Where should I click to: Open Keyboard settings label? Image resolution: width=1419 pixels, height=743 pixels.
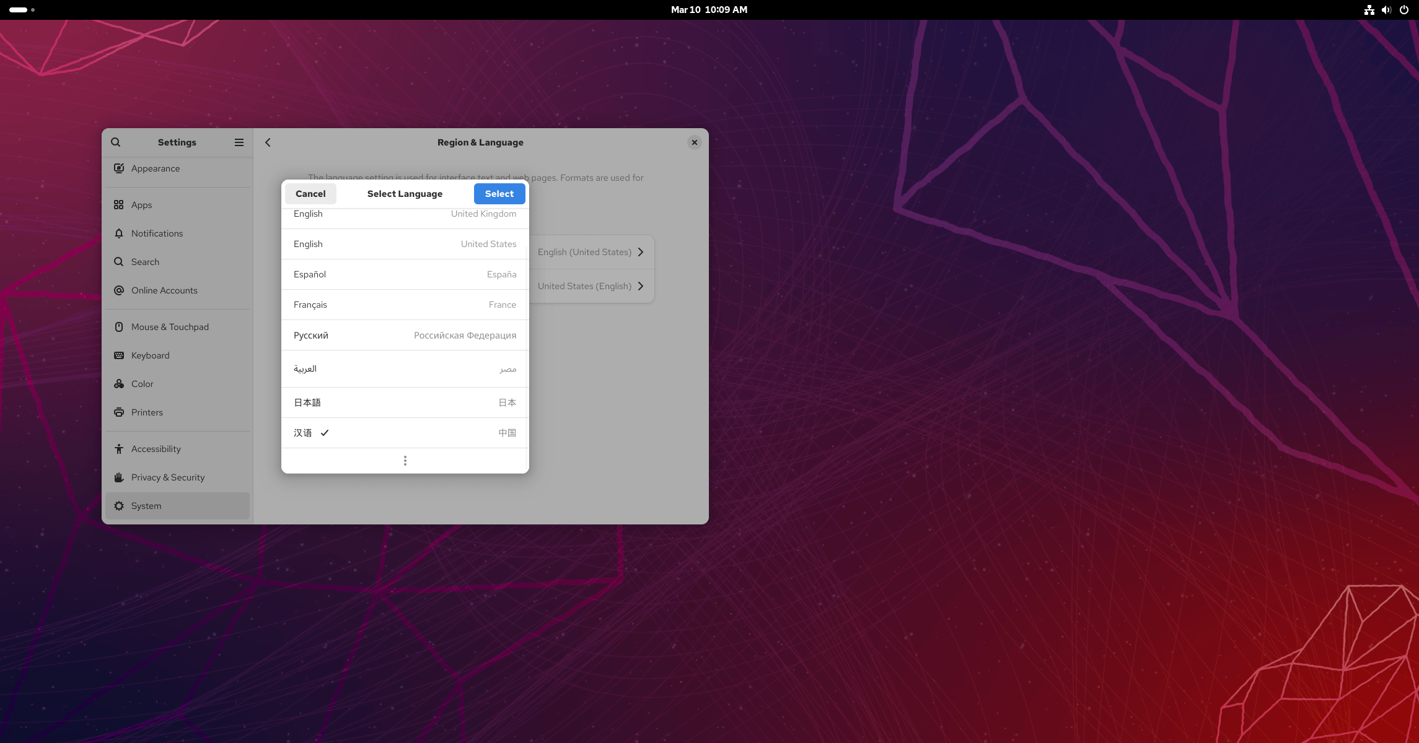151,355
